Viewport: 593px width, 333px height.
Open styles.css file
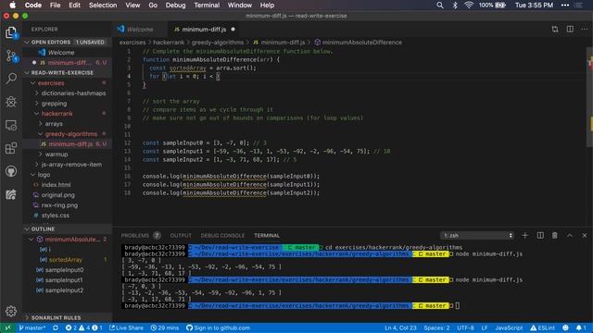pos(56,216)
